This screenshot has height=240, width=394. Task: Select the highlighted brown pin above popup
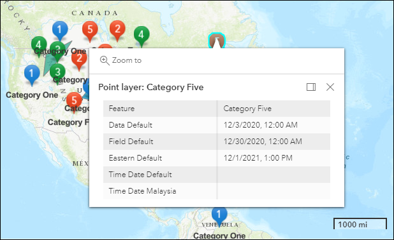217,40
